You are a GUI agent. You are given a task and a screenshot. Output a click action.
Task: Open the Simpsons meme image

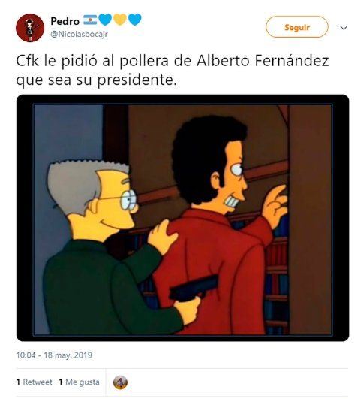click(x=182, y=218)
